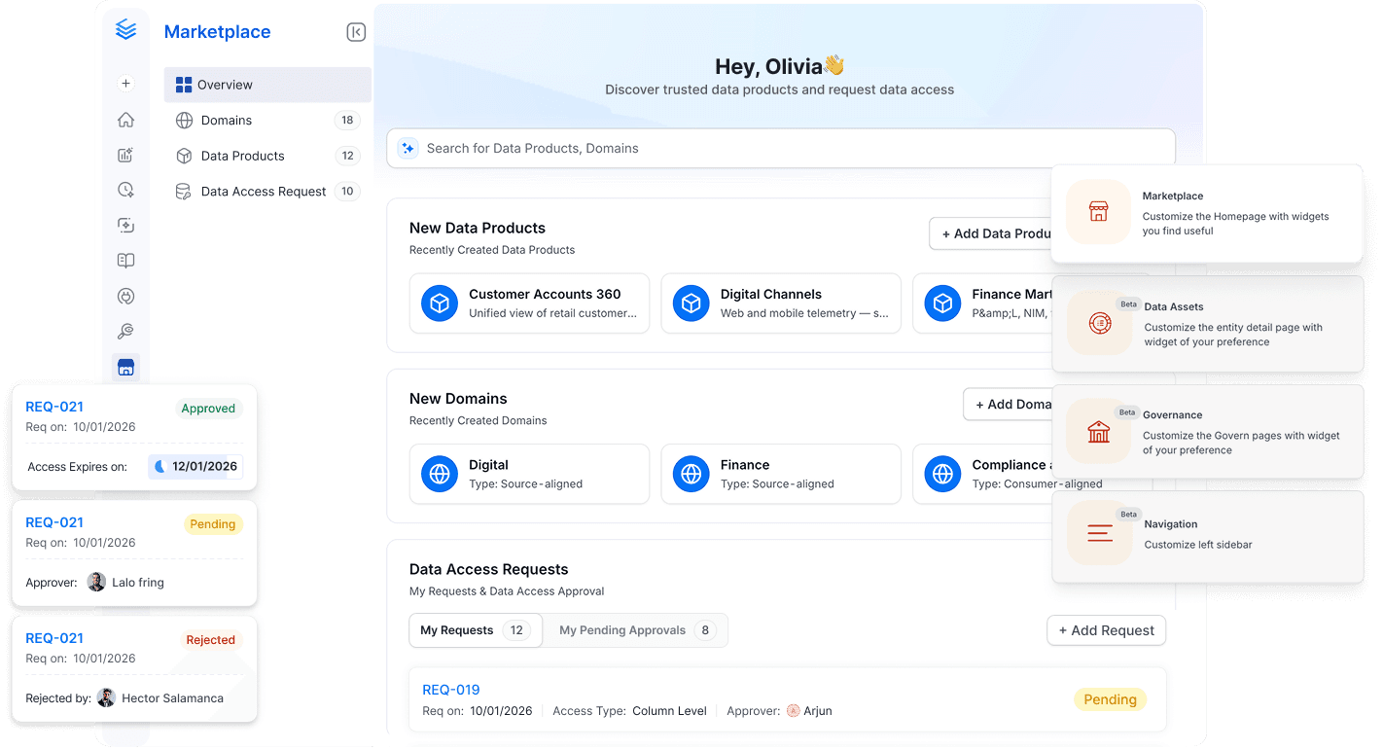Open the Finance domain card
Image resolution: width=1383 pixels, height=750 pixels.
[x=781, y=474]
